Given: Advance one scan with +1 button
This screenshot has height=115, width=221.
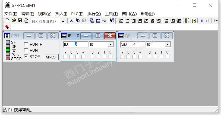Looking at the screenshot, I should [x=207, y=21].
